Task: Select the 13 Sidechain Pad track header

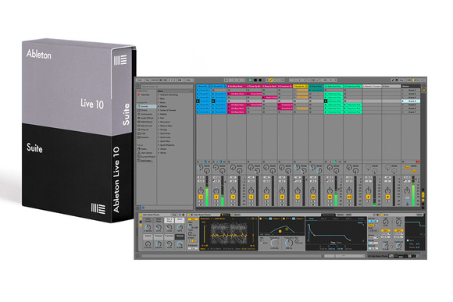Action: (x=334, y=86)
